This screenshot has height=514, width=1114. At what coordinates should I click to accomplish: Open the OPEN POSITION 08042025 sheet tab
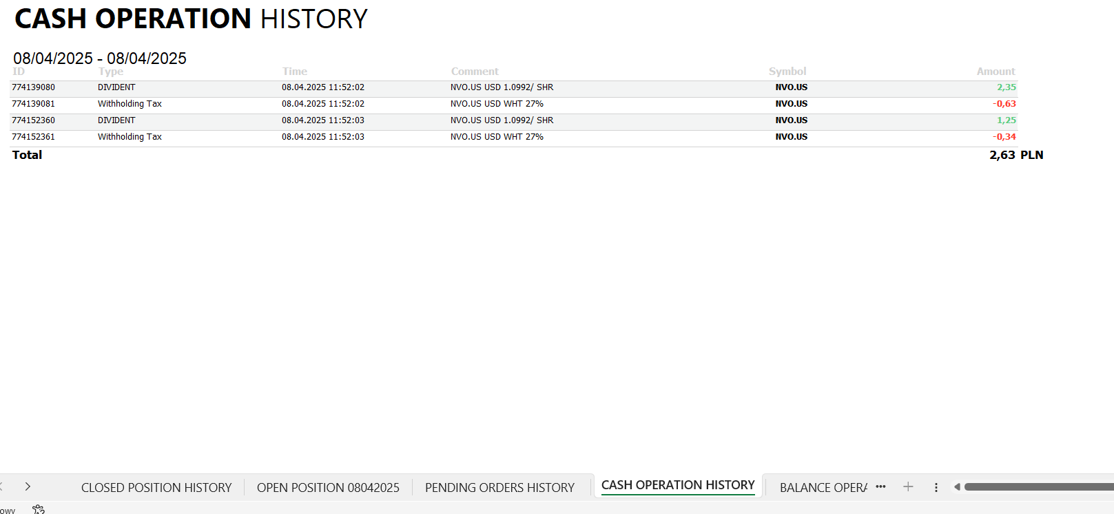pos(328,487)
